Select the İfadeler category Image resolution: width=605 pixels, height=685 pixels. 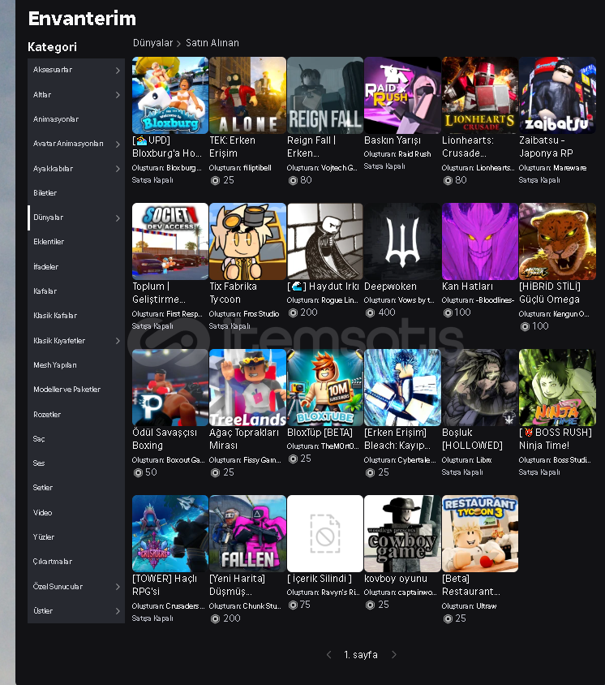coord(76,266)
